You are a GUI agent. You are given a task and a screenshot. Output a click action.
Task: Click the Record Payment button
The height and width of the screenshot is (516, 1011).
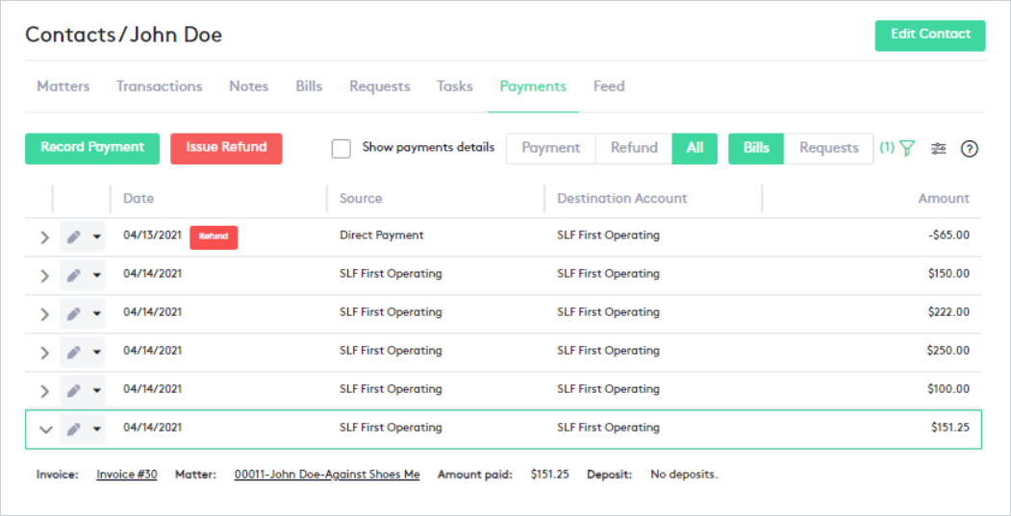92,148
